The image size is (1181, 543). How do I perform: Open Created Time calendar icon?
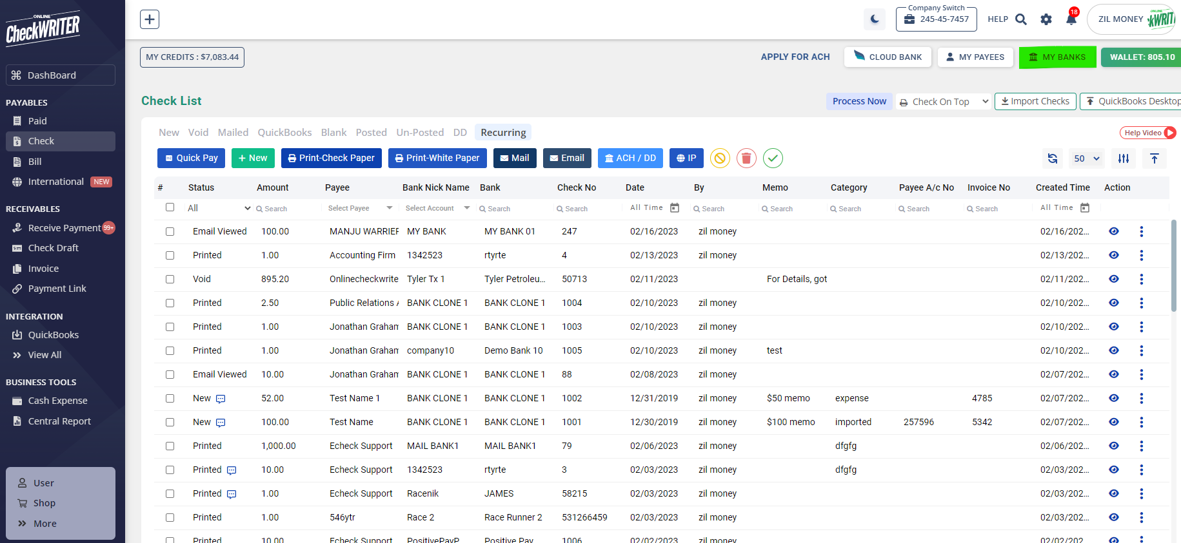tap(1085, 207)
